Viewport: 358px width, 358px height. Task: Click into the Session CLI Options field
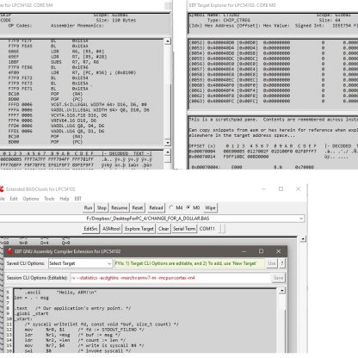pos(170,278)
